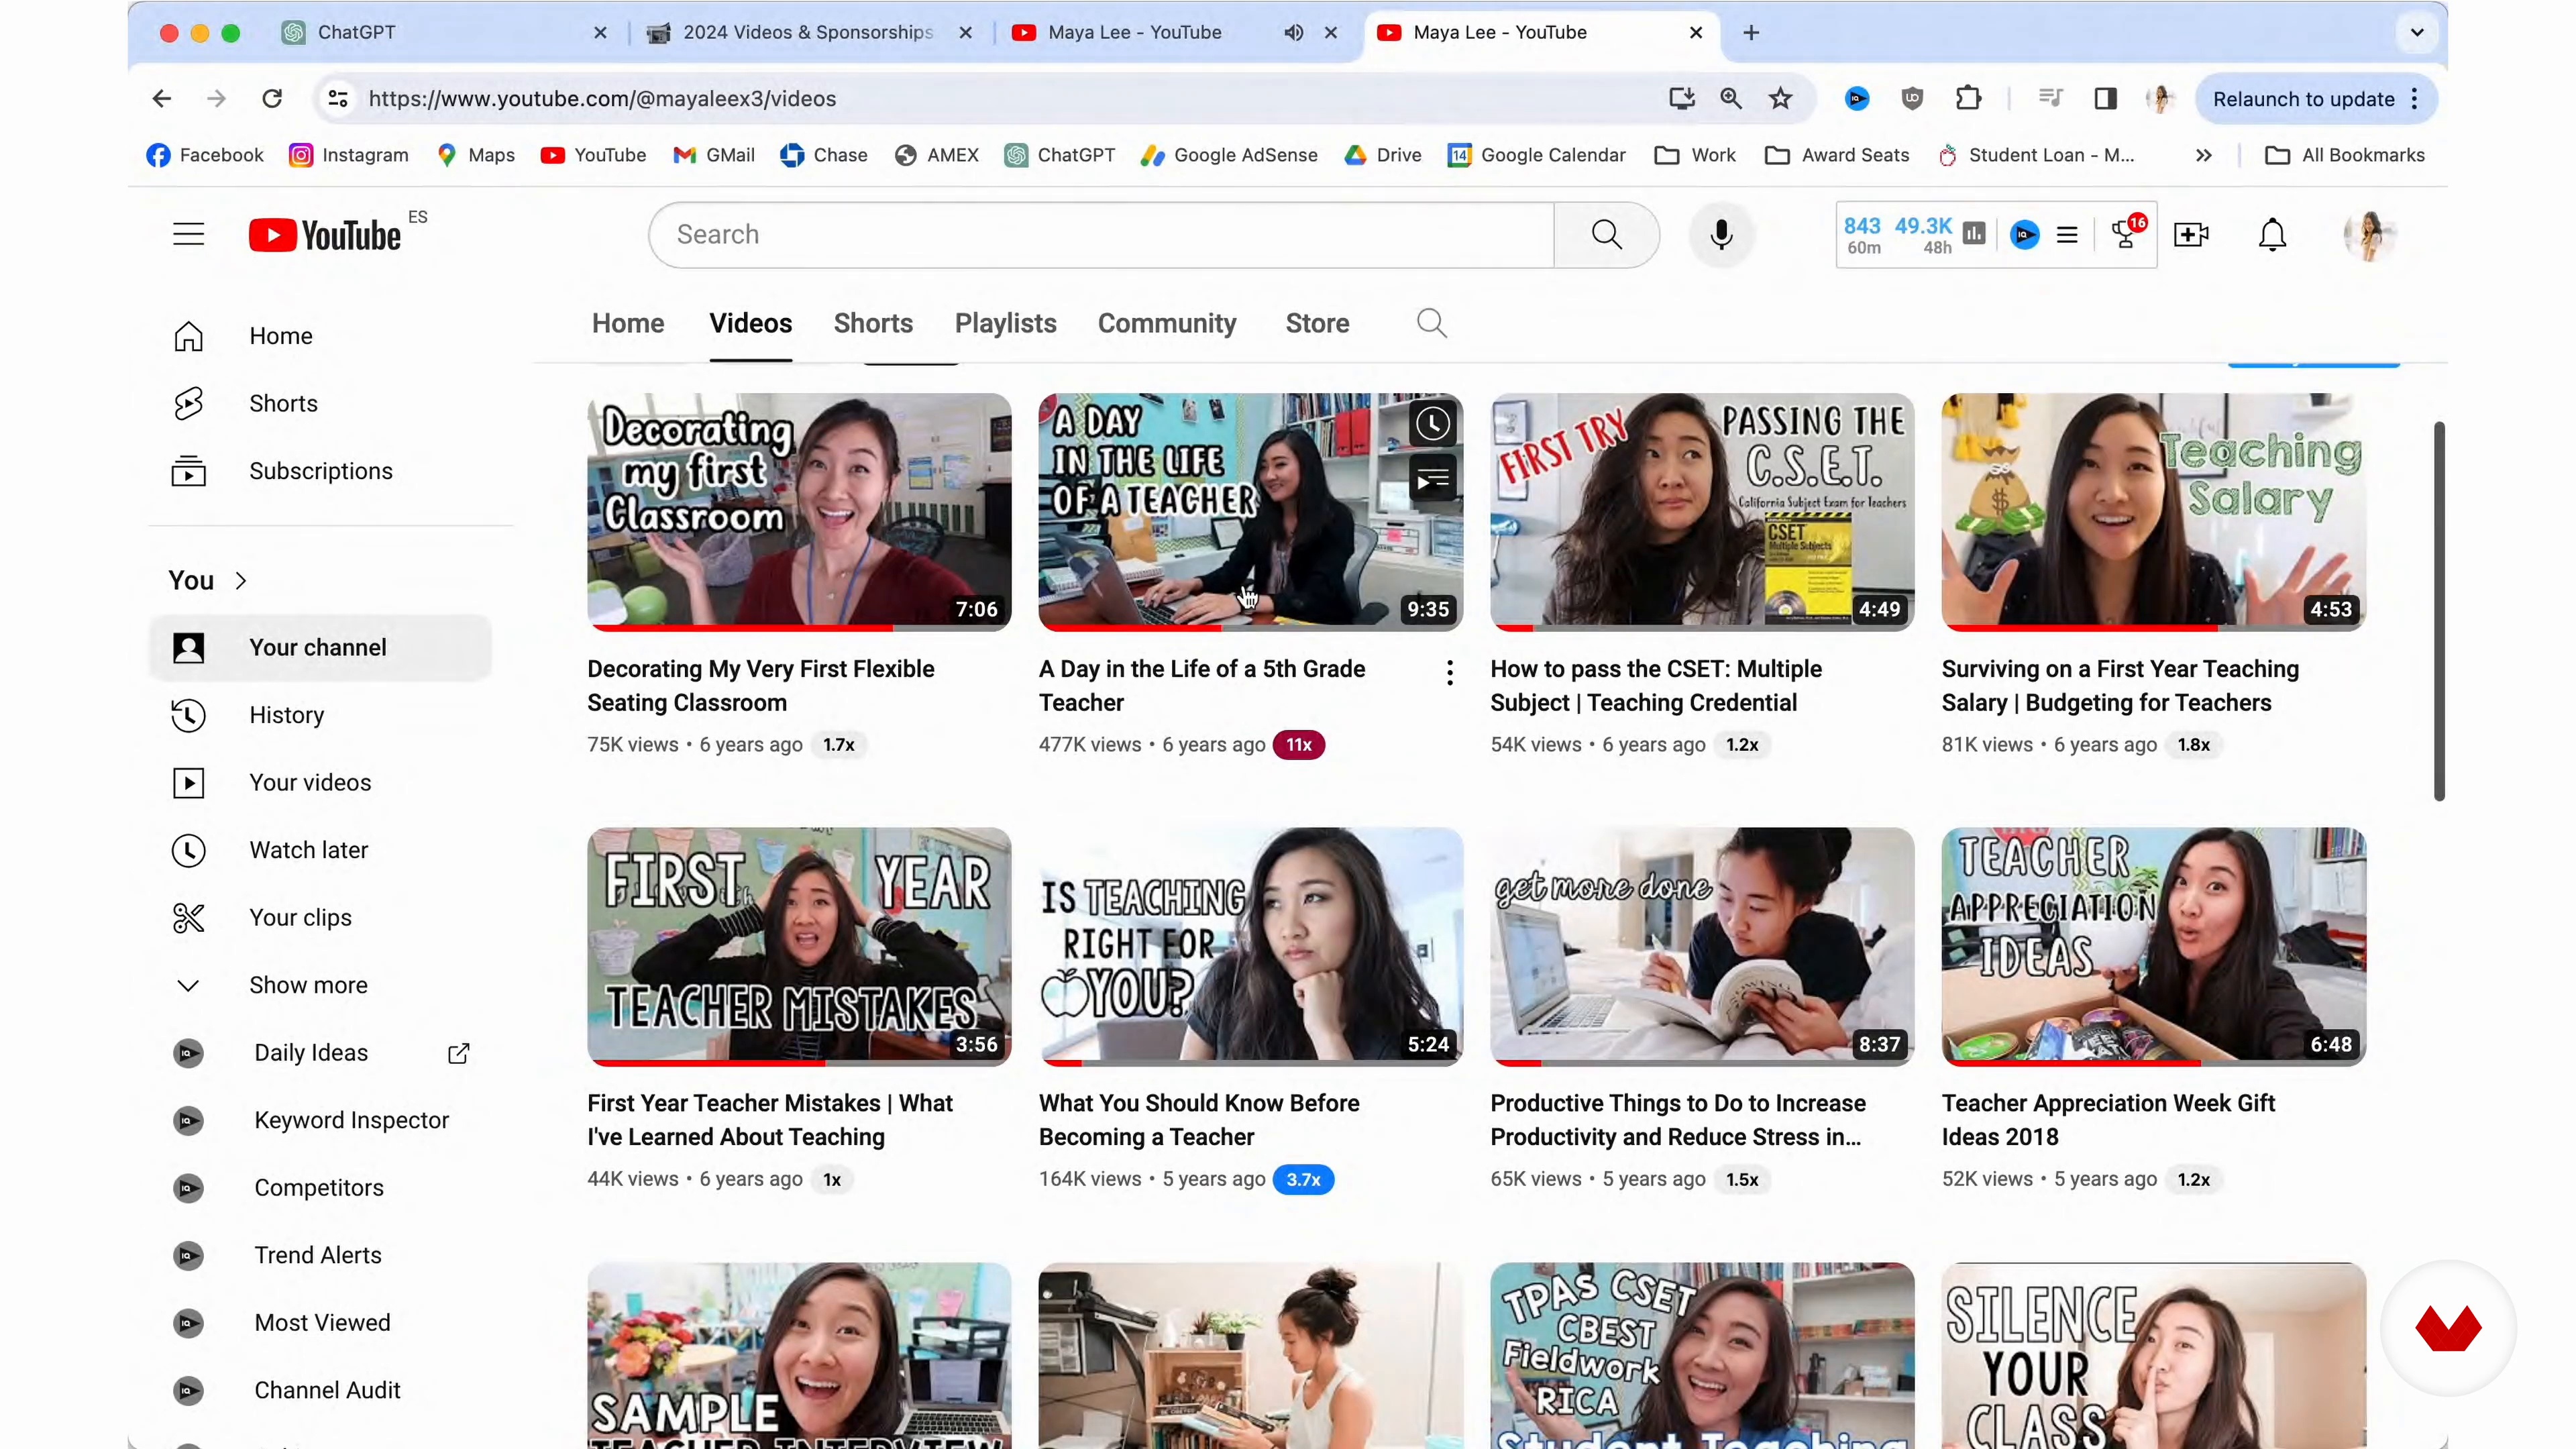Open the Community tab
This screenshot has height=1449, width=2576.
[x=1167, y=323]
